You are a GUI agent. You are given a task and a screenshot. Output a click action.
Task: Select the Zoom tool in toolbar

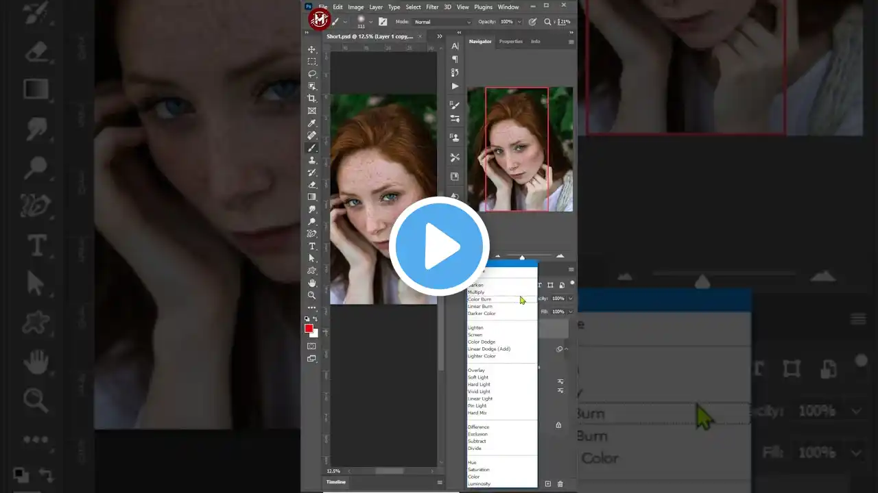pos(312,295)
